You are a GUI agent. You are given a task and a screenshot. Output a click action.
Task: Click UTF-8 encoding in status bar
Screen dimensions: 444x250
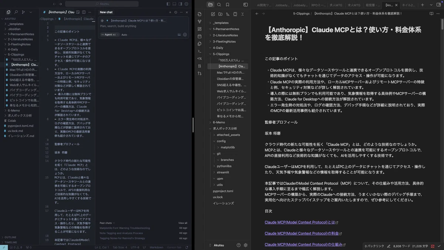(135, 247)
